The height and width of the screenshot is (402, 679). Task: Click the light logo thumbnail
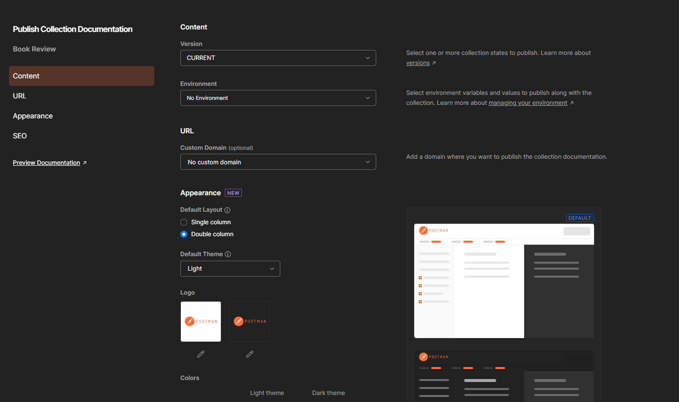coord(201,322)
